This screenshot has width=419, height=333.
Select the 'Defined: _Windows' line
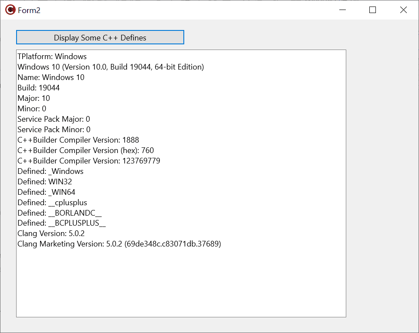coord(51,171)
